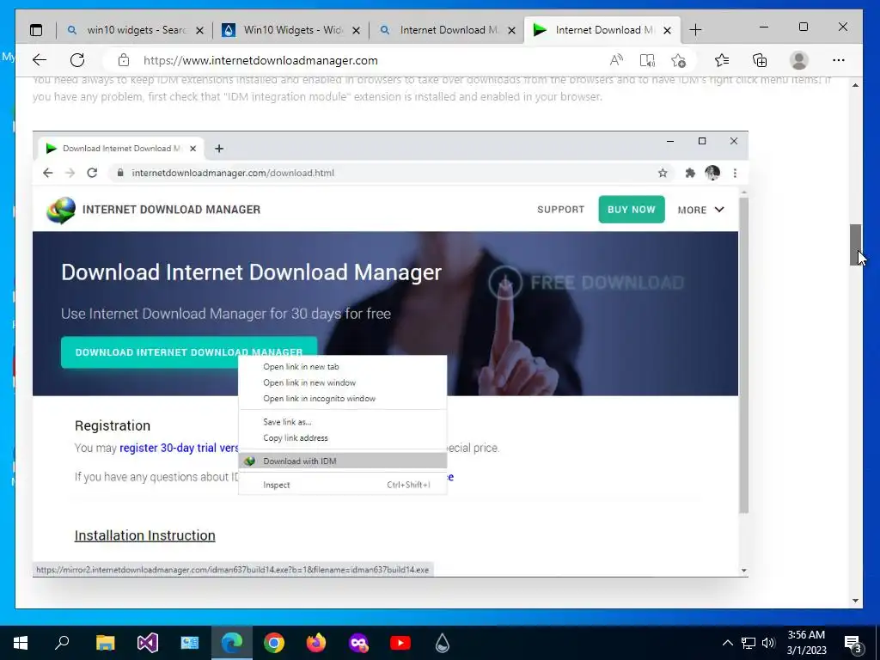Open volume control in system tray
This screenshot has height=660, width=880.
tap(768, 643)
